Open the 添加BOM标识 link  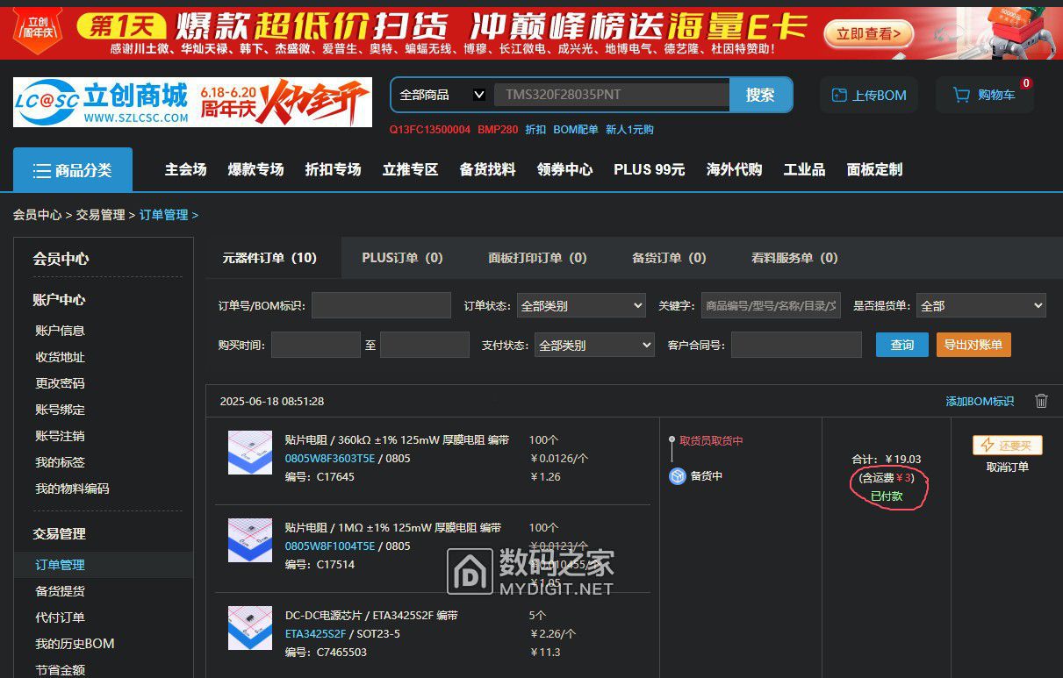[979, 401]
